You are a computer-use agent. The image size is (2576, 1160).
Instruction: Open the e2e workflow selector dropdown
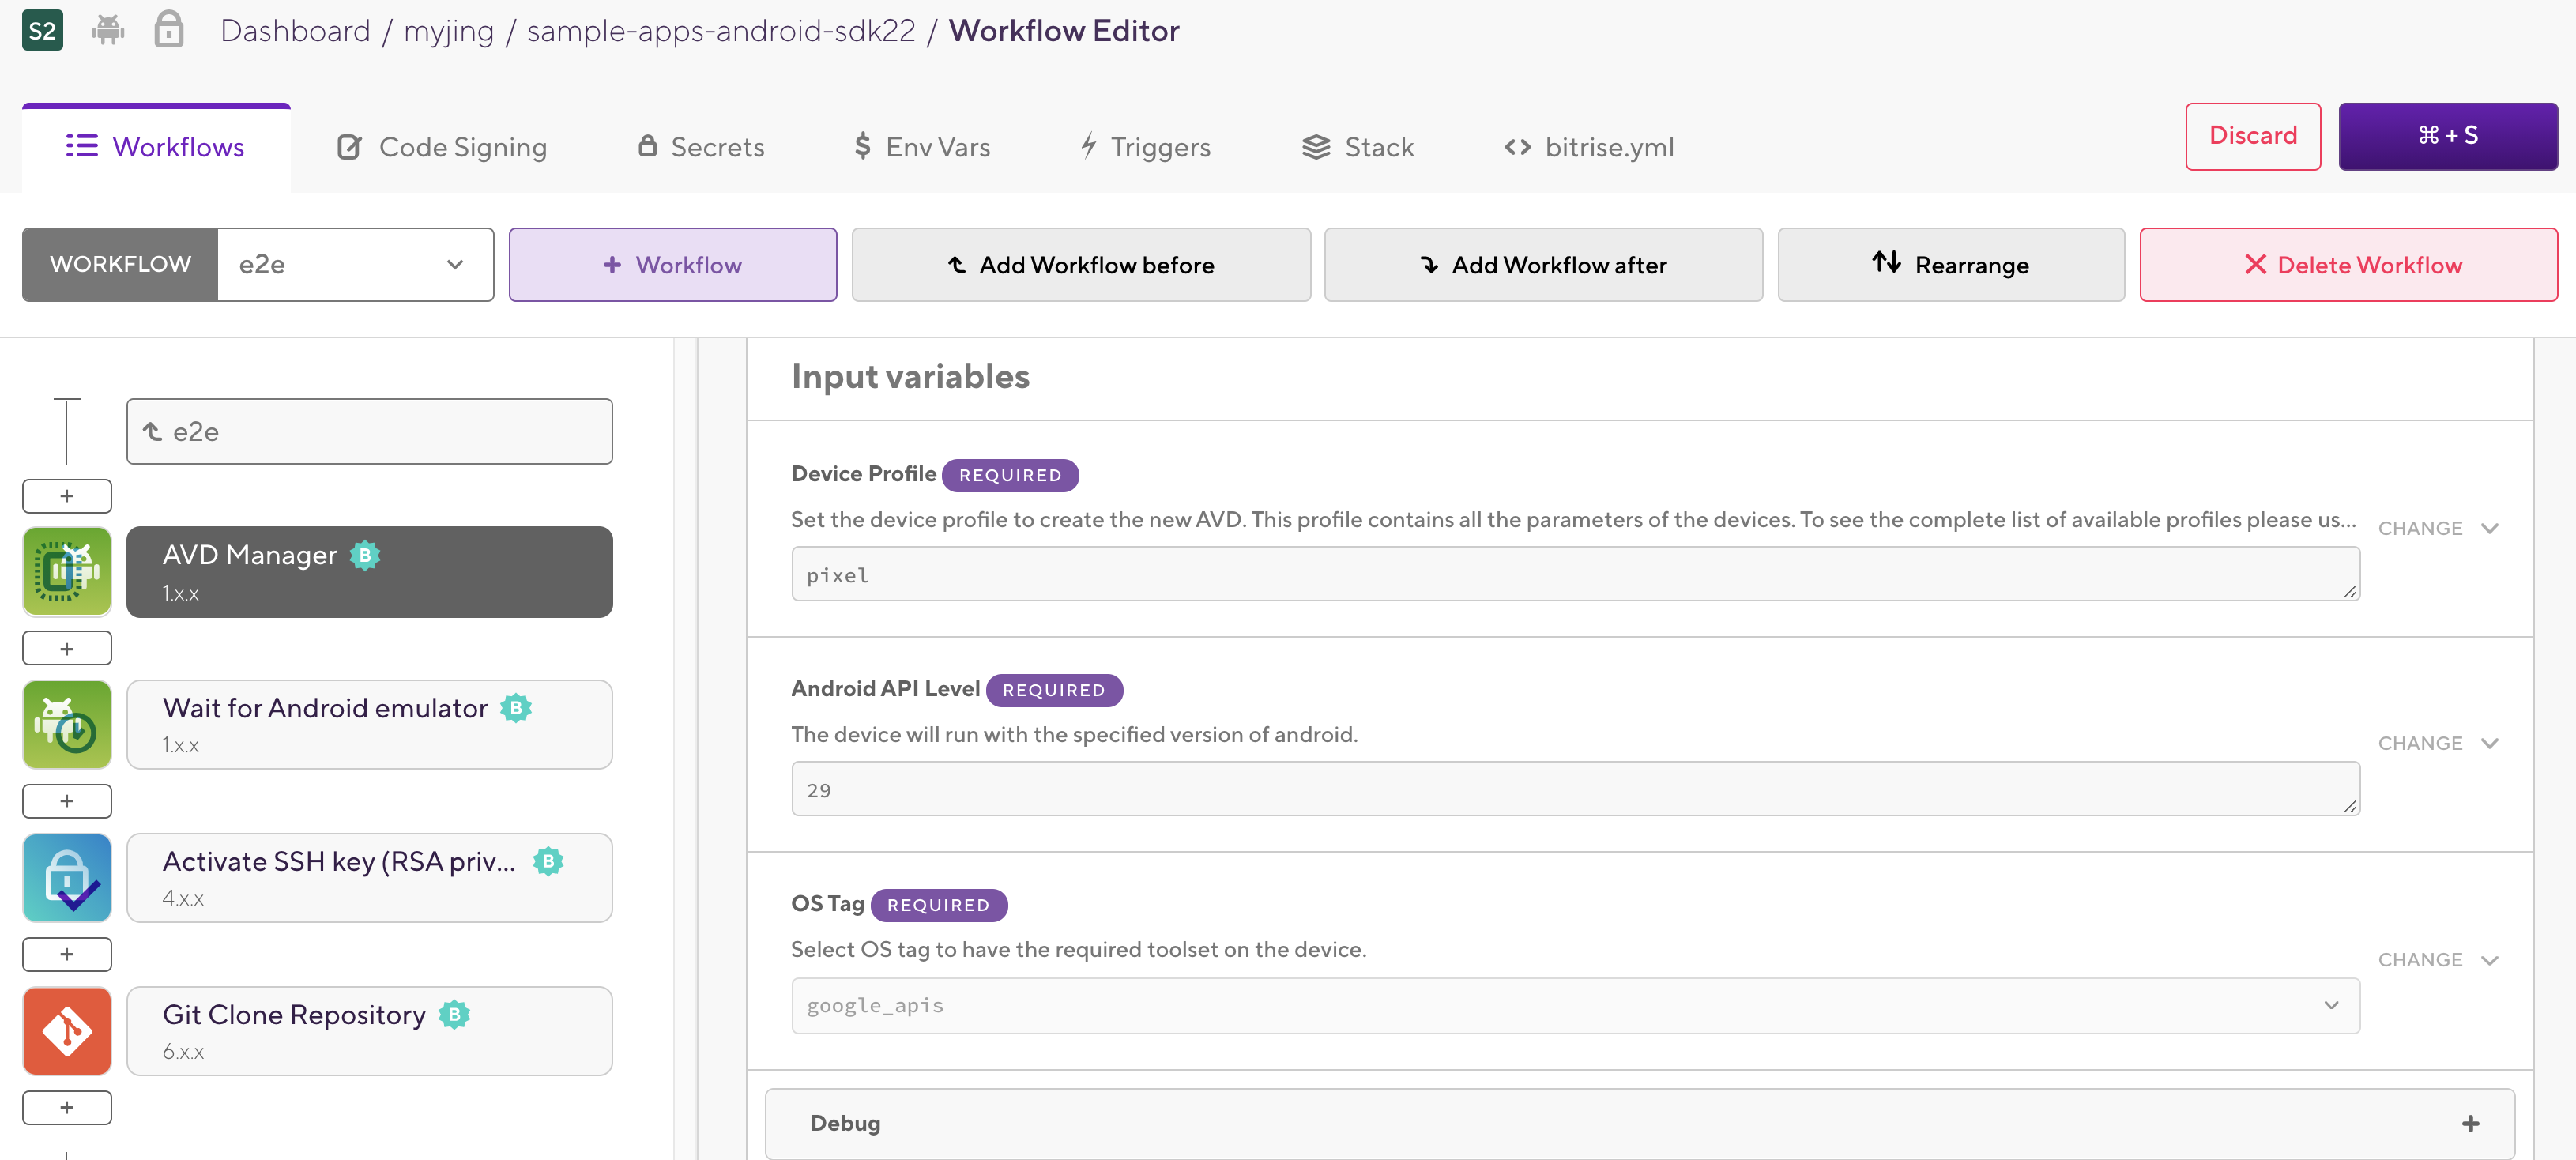355,264
